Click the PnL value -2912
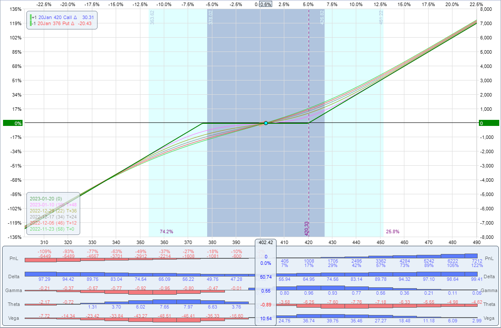The width and height of the screenshot is (501, 328). coord(140,256)
